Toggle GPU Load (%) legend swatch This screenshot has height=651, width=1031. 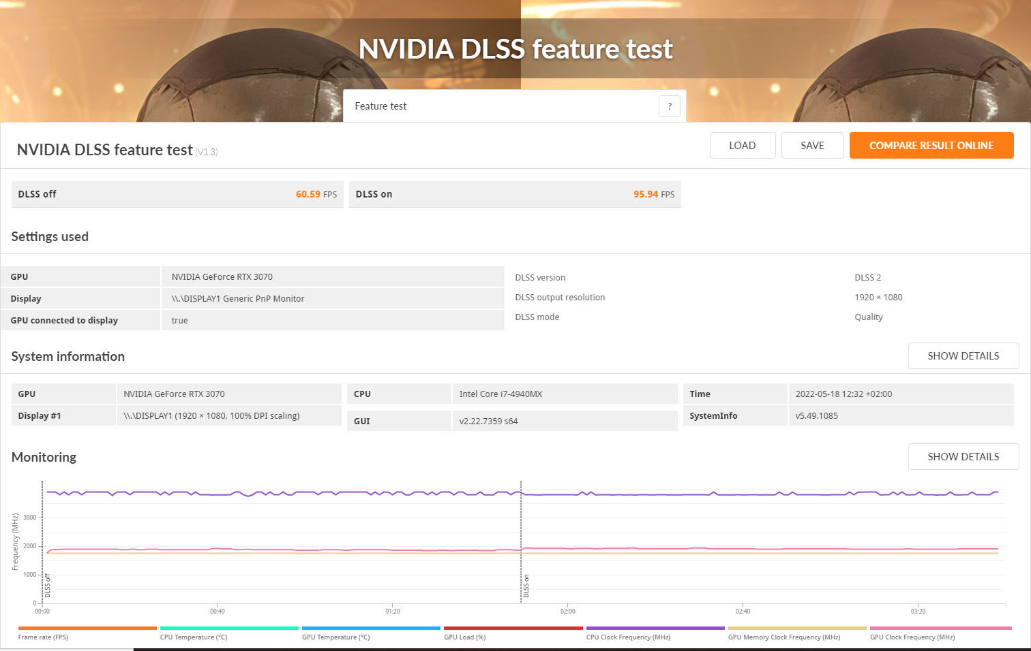click(513, 628)
